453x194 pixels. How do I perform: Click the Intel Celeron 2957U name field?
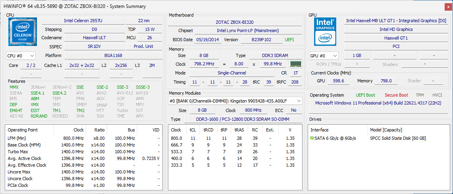pos(82,21)
